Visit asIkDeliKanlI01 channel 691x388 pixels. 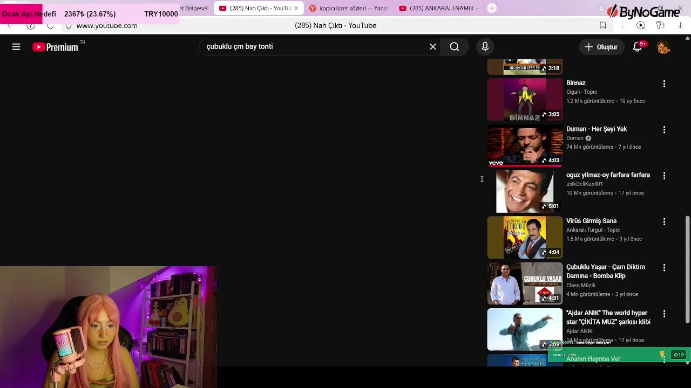click(x=585, y=184)
